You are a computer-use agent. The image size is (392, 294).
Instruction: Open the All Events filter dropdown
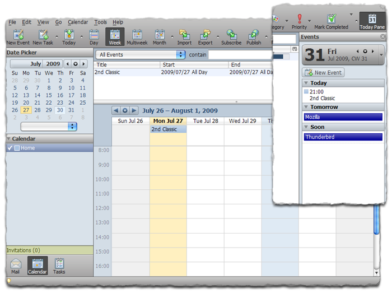point(141,55)
